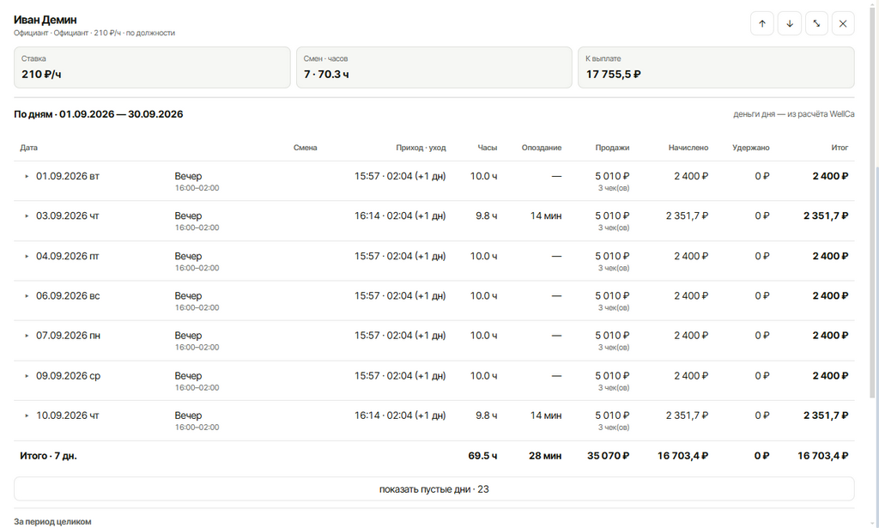Screen dimensions: 879x528
Task: Expand the 10.09.2026 чт row
Action: point(27,416)
